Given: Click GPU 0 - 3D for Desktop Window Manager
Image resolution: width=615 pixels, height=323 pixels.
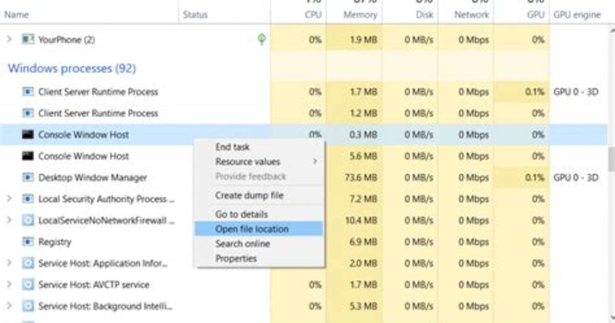Looking at the screenshot, I should click(x=576, y=177).
